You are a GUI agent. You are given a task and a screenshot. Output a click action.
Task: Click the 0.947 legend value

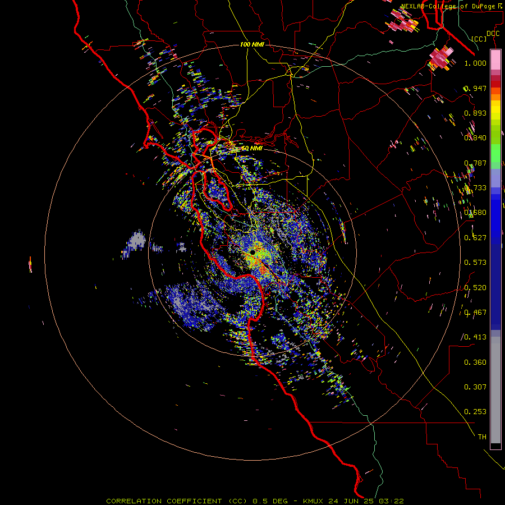tap(475, 88)
